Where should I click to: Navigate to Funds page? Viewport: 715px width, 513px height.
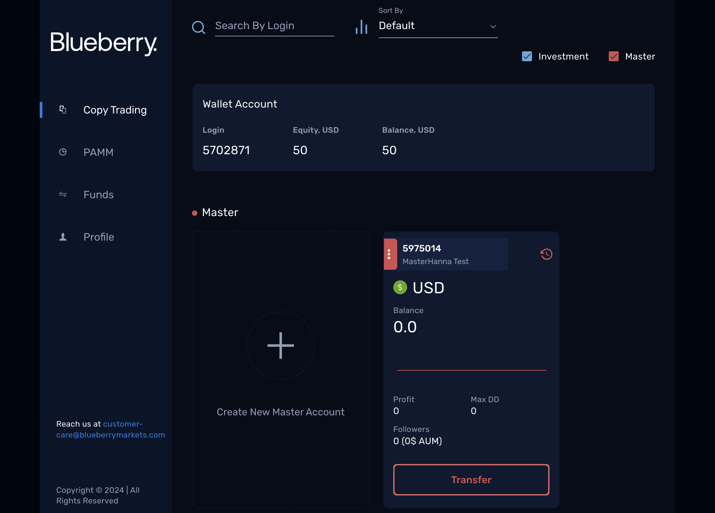point(98,195)
